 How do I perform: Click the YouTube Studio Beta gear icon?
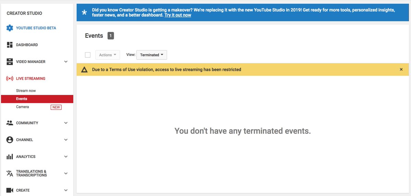[x=10, y=28]
